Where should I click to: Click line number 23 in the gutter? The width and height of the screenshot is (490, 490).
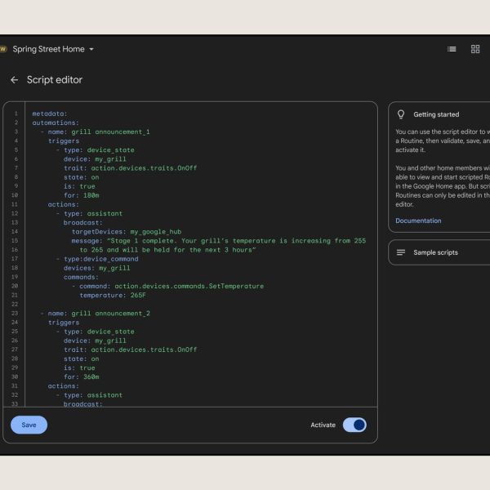15,313
